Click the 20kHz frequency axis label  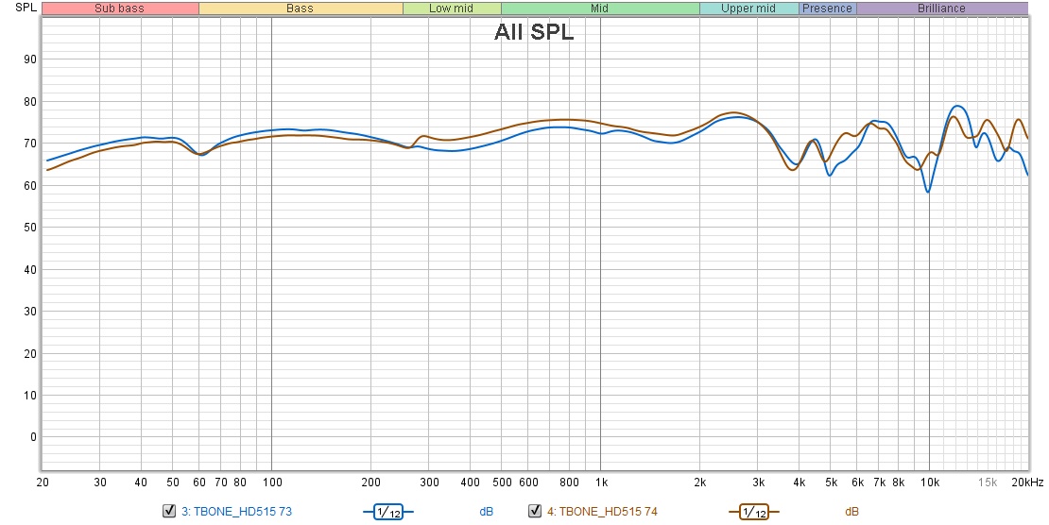pyautogui.click(x=1027, y=483)
